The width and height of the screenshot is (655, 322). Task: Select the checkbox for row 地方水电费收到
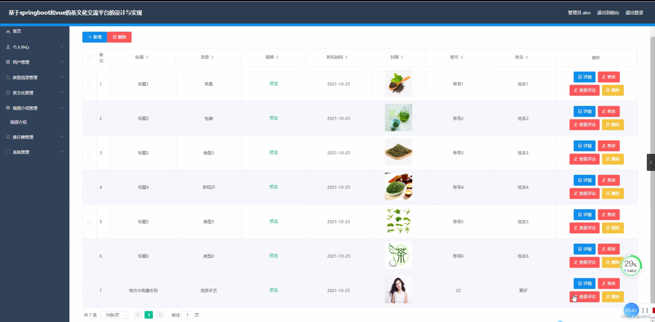click(89, 291)
